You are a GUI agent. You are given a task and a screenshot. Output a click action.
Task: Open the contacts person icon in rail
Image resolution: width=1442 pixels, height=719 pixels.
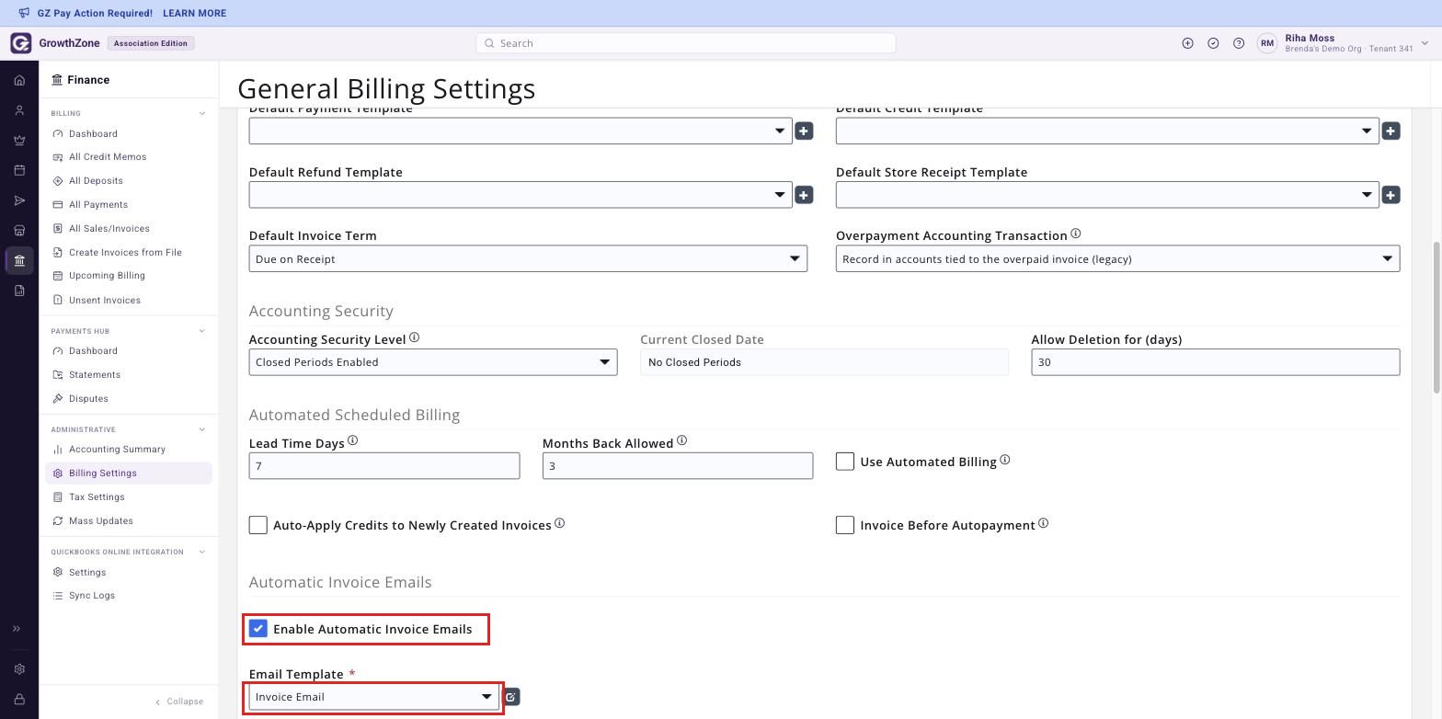click(19, 110)
